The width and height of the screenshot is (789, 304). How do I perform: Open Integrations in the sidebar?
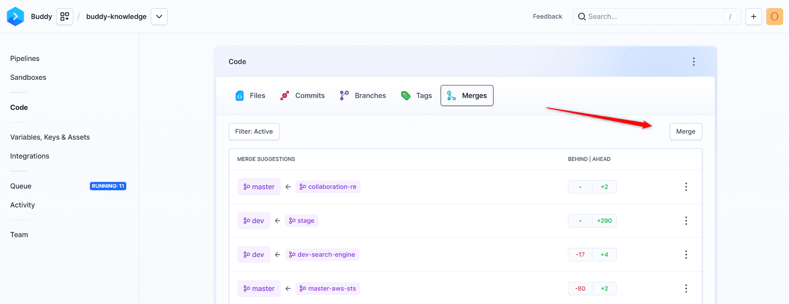[30, 156]
